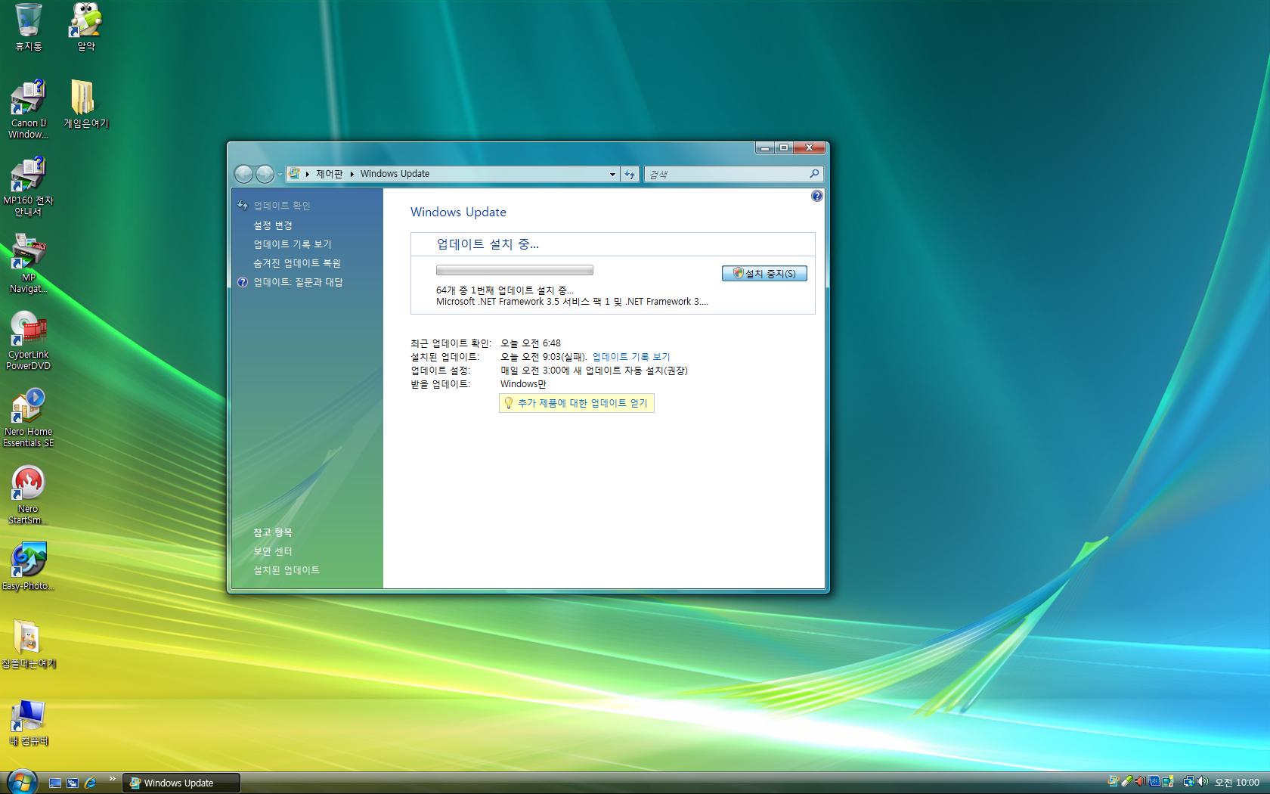Launch the MP Navigator desktop shortcut
The height and width of the screenshot is (794, 1270).
(x=29, y=263)
